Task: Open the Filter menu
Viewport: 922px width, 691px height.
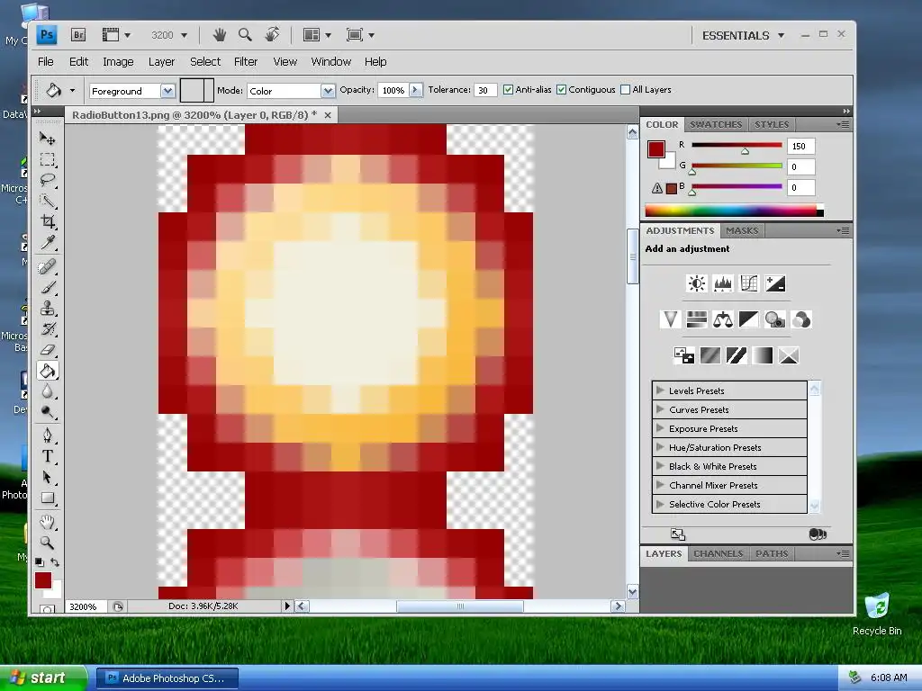Action: [246, 62]
